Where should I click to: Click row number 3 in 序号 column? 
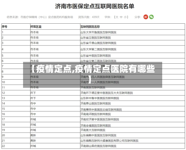click(x=3, y=43)
